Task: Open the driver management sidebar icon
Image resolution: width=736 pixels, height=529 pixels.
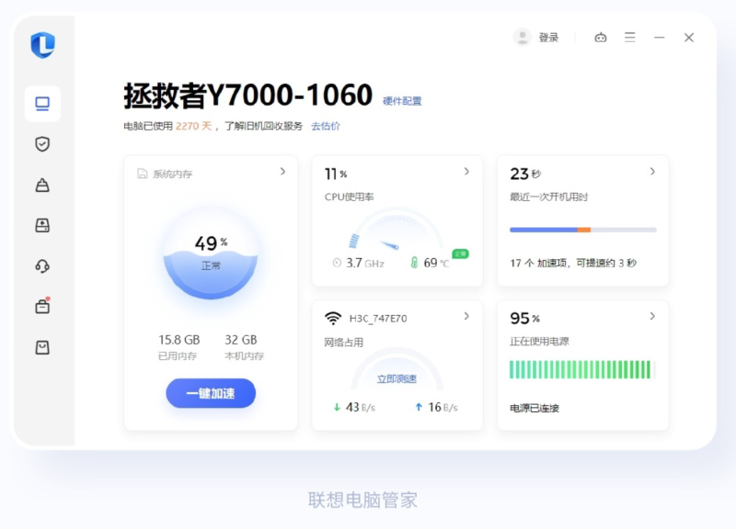Action: [x=42, y=225]
